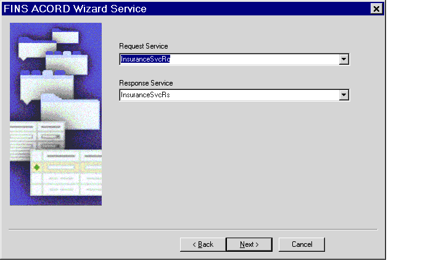Proceed with the Next button
The image size is (444, 261).
pos(249,244)
